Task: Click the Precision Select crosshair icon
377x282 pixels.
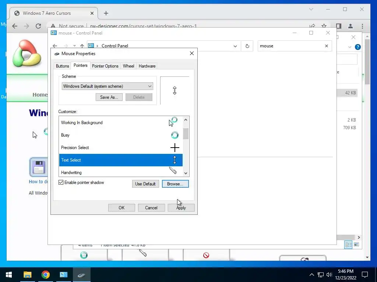Action: pos(175,148)
